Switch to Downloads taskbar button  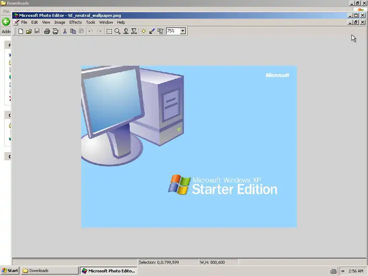(x=50, y=271)
